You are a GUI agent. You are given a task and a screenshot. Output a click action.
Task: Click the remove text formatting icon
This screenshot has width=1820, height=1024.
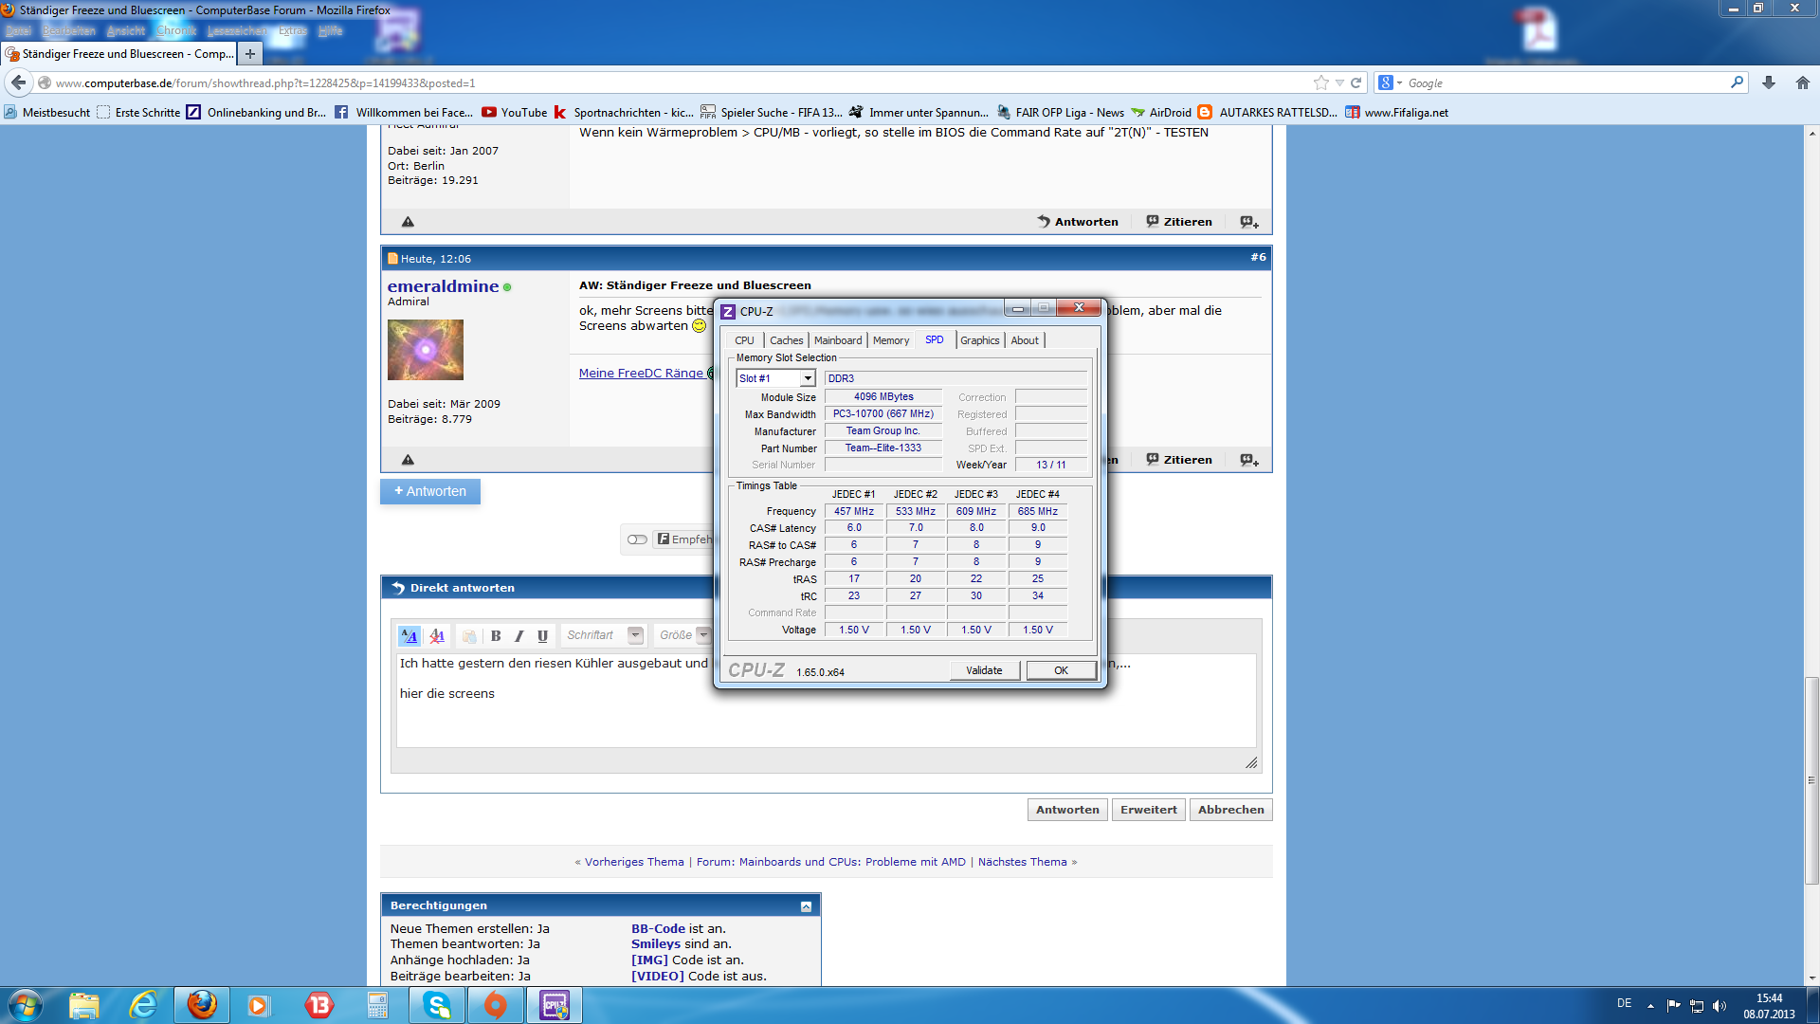pyautogui.click(x=437, y=636)
